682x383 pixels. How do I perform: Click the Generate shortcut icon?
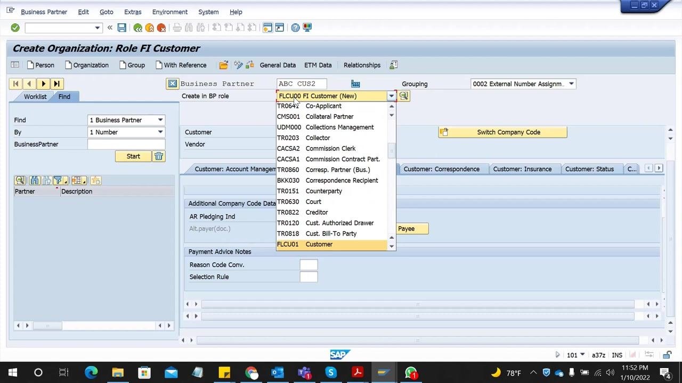[279, 28]
